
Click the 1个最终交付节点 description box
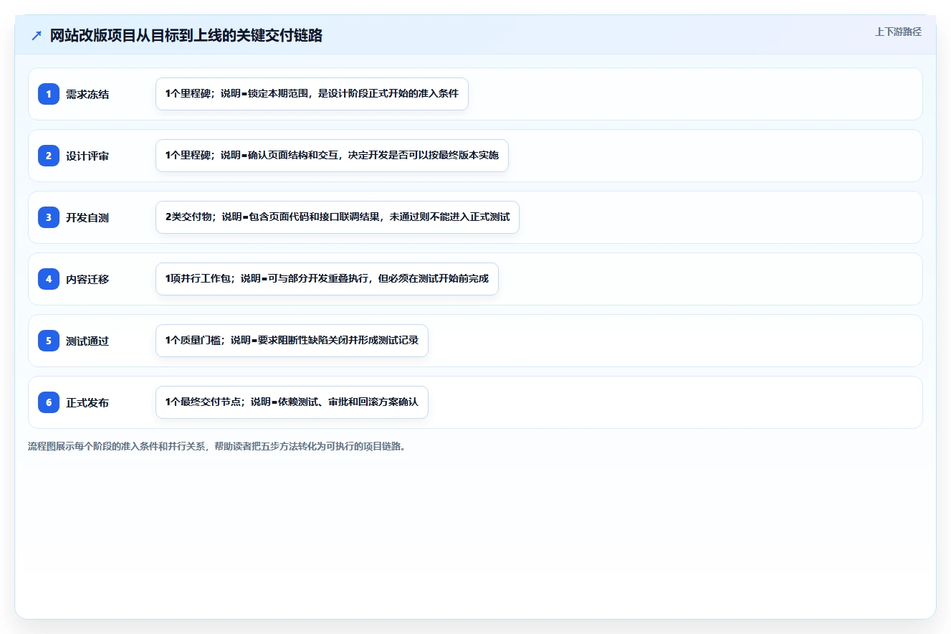pos(292,402)
